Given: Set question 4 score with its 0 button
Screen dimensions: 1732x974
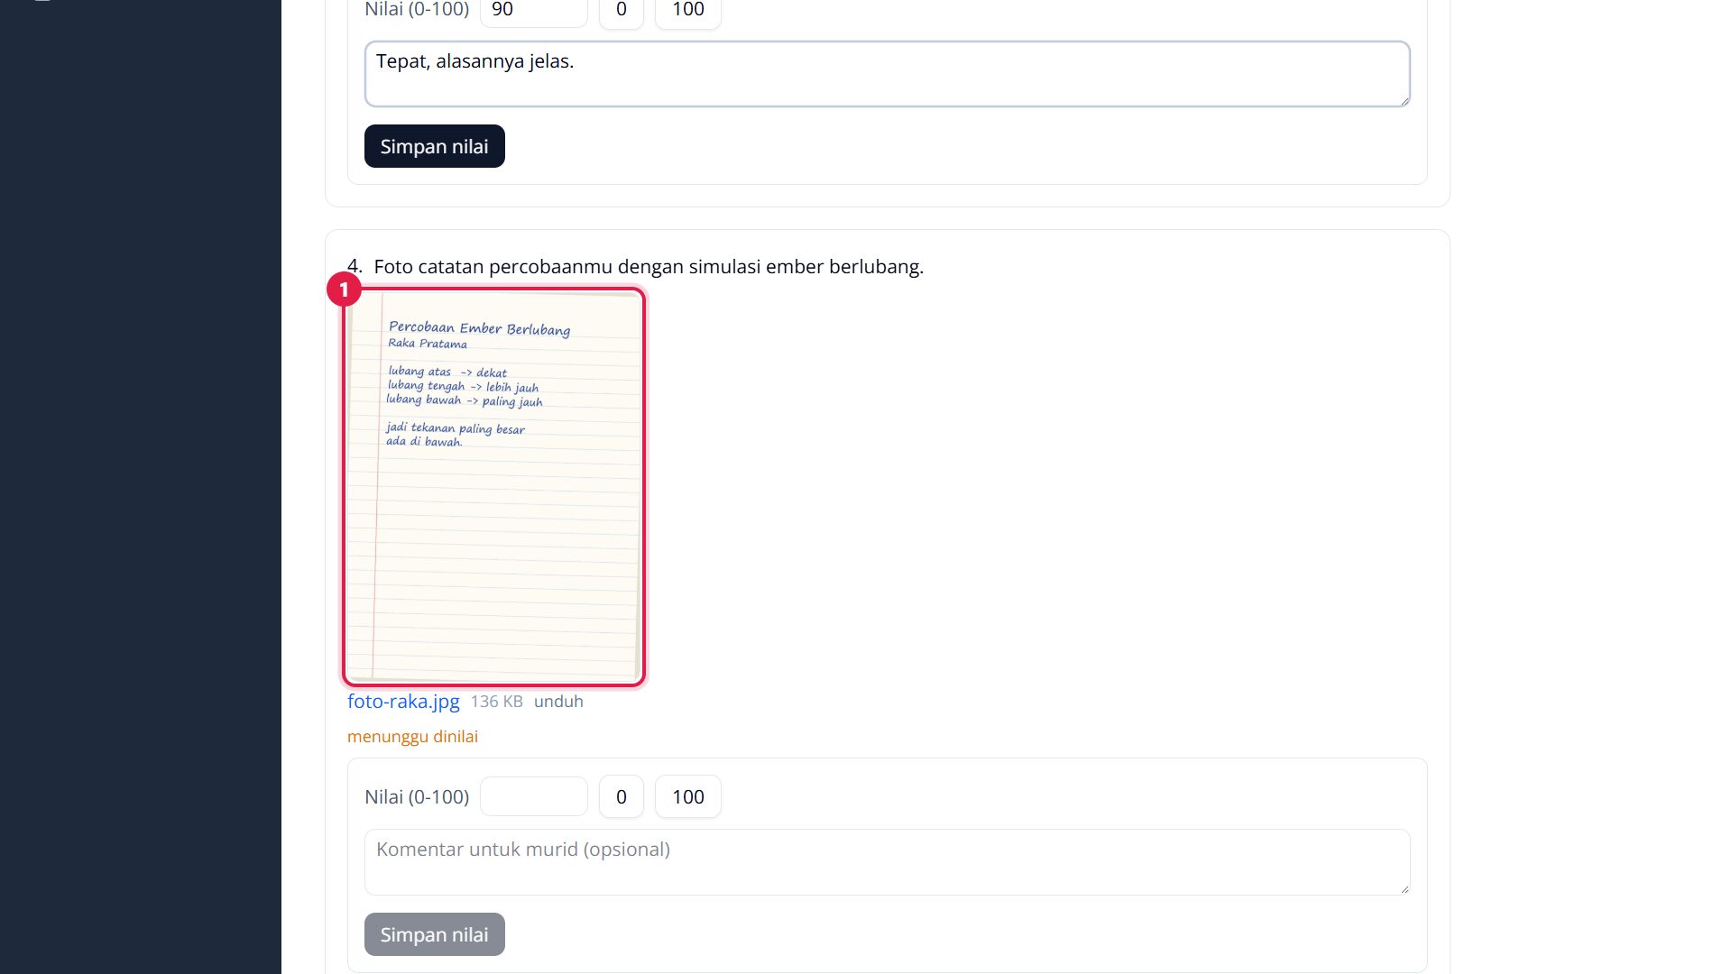Looking at the screenshot, I should (622, 796).
